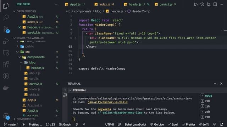Open timeline history icon in editor toolbar
This screenshot has width=227, height=127.
point(202,4)
